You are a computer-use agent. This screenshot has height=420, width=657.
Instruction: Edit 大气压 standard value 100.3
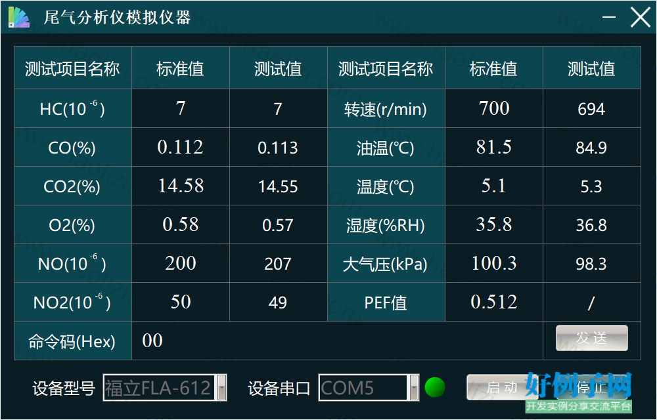tap(494, 263)
